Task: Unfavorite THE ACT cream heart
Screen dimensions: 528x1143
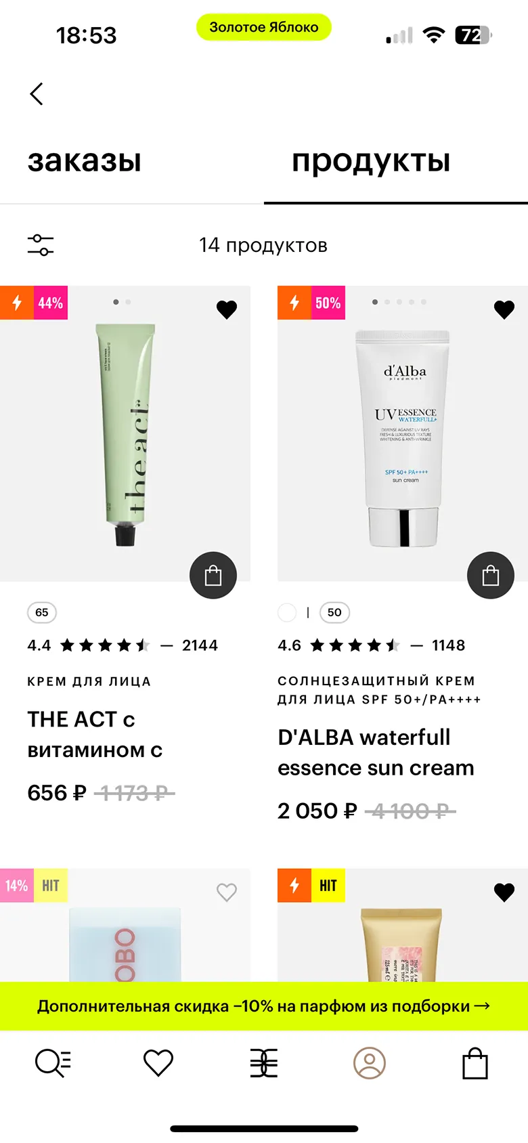Action: pyautogui.click(x=227, y=309)
